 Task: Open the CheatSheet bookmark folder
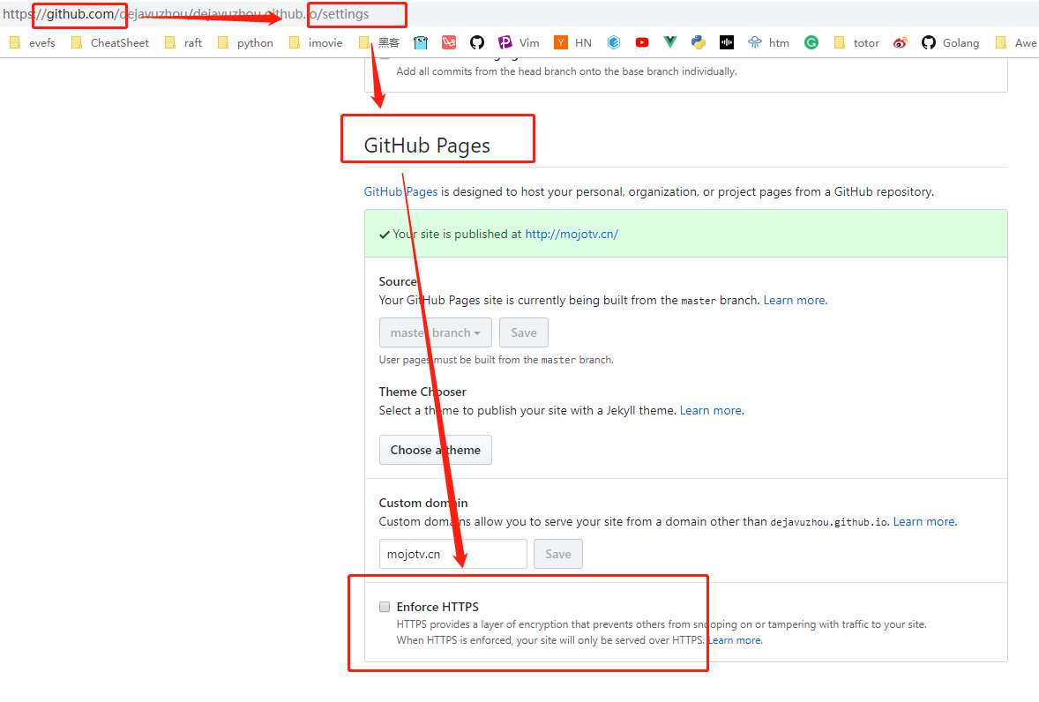110,43
